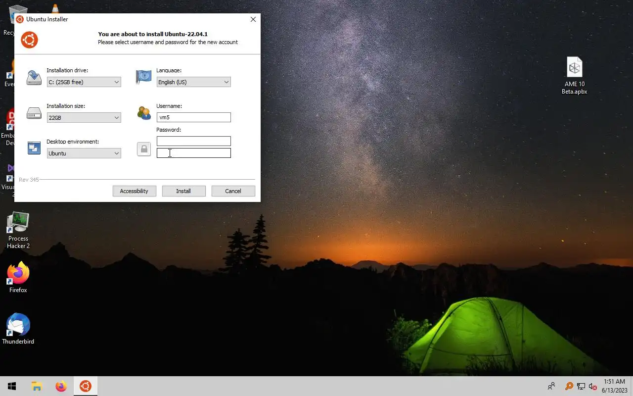This screenshot has height=396, width=633.
Task: Open the taskbar clock and date
Action: tap(614, 386)
